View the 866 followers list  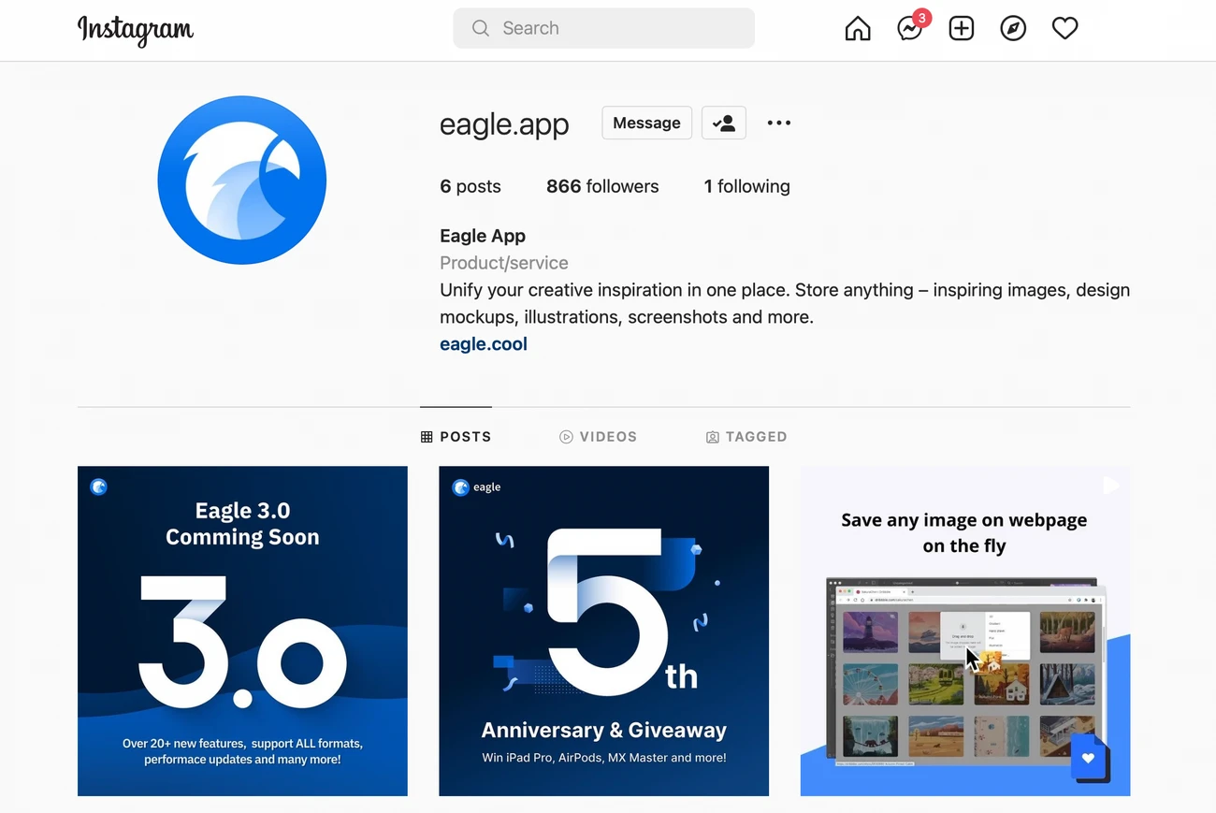[602, 186]
